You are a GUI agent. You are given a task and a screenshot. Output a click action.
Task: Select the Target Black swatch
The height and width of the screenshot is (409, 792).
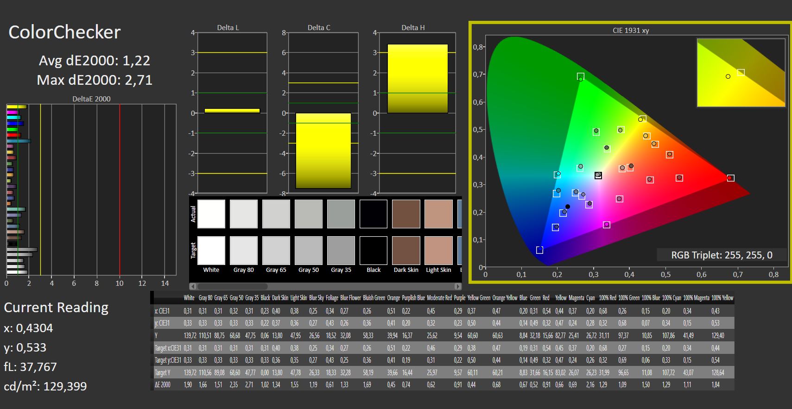[374, 251]
